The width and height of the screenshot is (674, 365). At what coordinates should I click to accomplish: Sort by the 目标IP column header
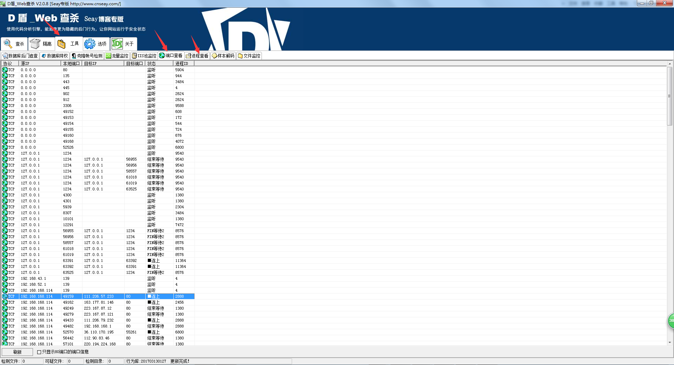pos(103,63)
